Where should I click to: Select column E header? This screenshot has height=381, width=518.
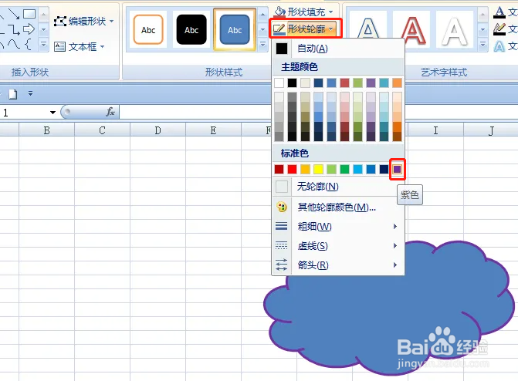coord(213,130)
